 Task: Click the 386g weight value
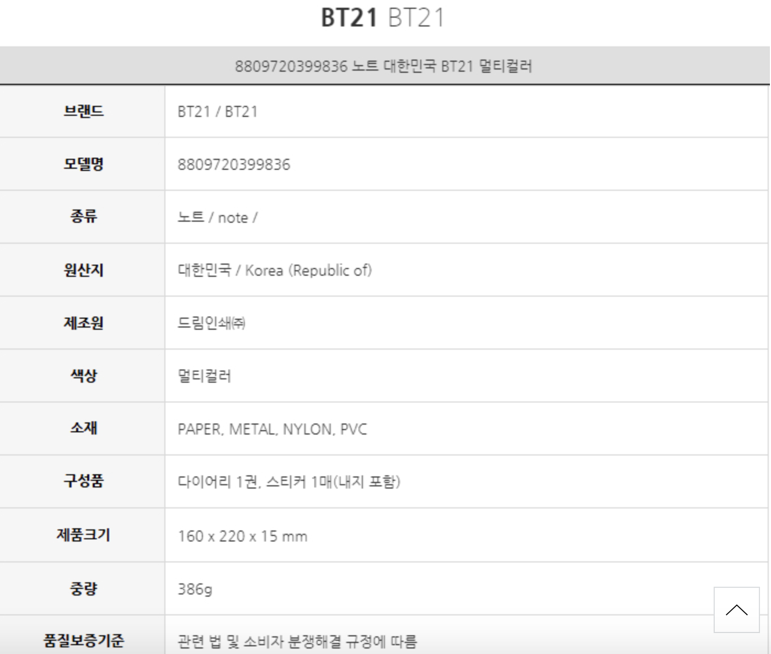click(195, 589)
